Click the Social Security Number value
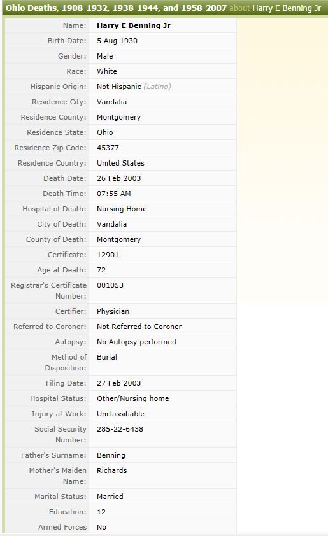 pos(120,429)
